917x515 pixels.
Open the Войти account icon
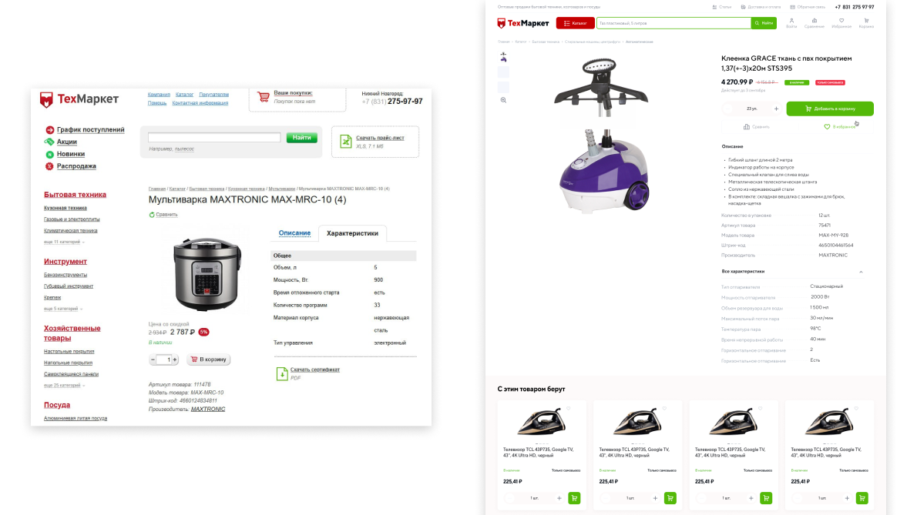[791, 21]
